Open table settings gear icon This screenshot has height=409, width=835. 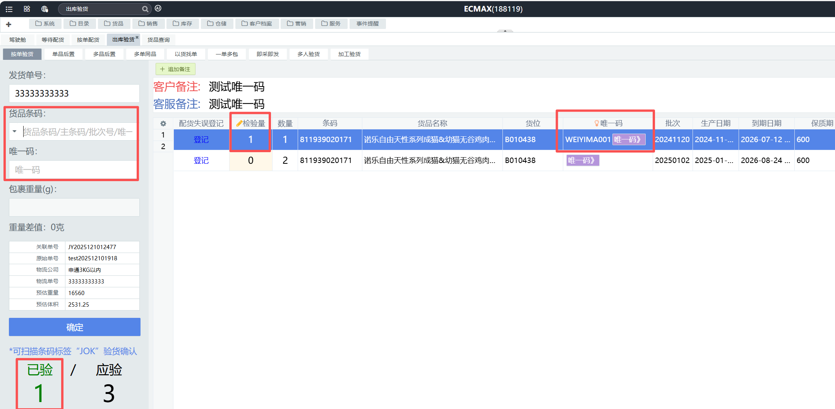click(x=163, y=124)
